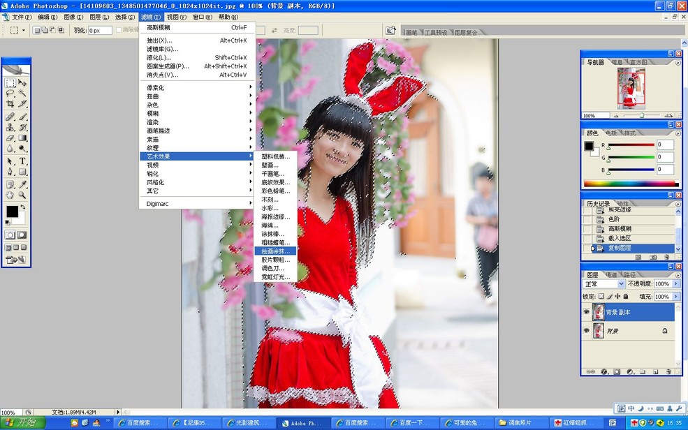The image size is (688, 430).
Task: Open the 可爱的兔 taskbar item
Action: pos(464,422)
